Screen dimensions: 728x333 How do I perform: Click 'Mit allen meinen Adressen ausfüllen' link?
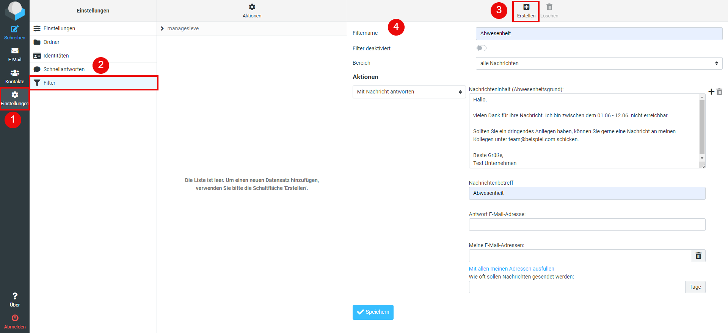pos(511,269)
